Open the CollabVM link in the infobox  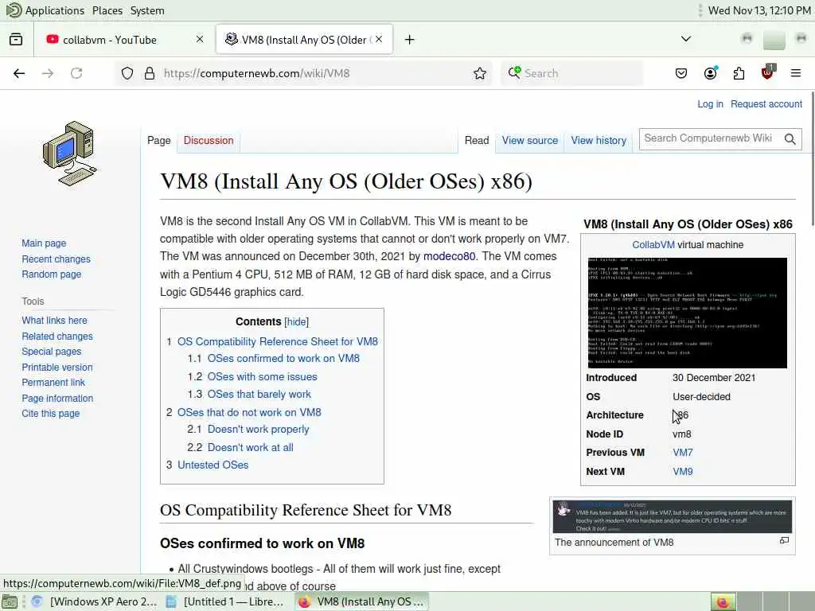pyautogui.click(x=653, y=245)
